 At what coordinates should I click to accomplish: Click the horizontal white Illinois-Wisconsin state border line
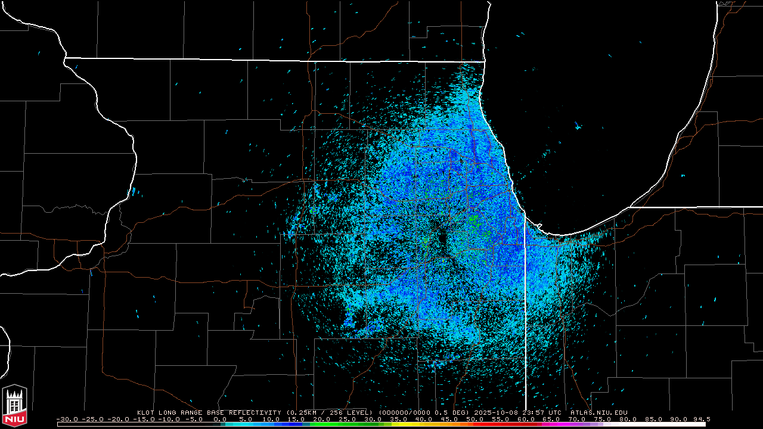click(x=268, y=60)
